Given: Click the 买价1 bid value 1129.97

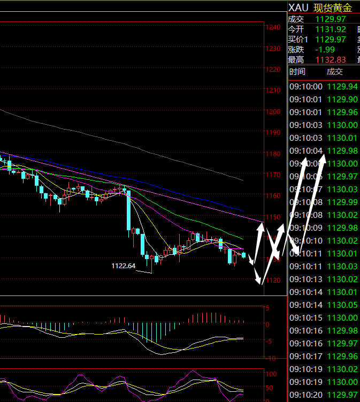Looking at the screenshot, I should pos(331,40).
